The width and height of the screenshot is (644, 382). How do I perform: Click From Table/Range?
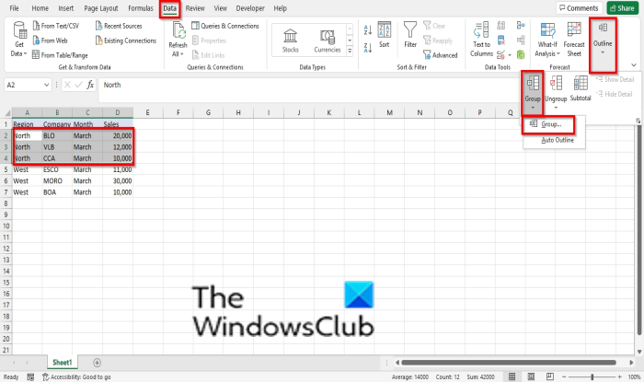(60, 54)
